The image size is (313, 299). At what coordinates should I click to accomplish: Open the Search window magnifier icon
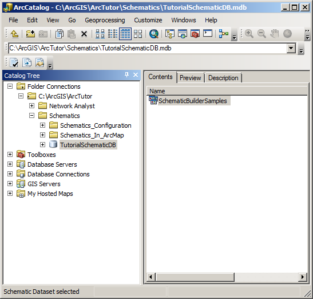(154, 34)
